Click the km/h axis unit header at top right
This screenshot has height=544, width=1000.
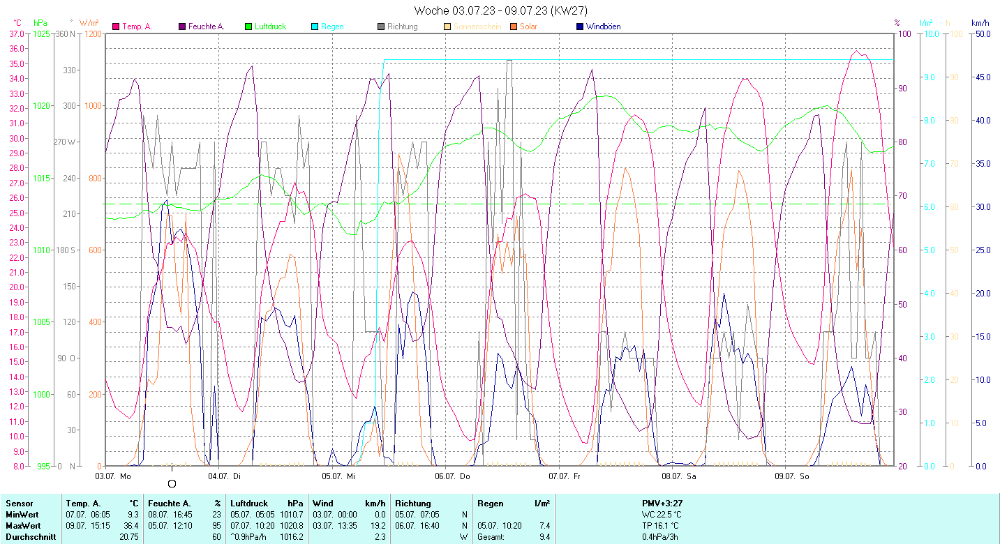click(x=980, y=23)
